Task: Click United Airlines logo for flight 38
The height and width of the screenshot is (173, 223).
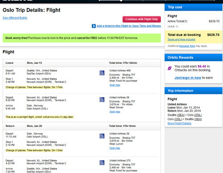Action: click(x=102, y=99)
